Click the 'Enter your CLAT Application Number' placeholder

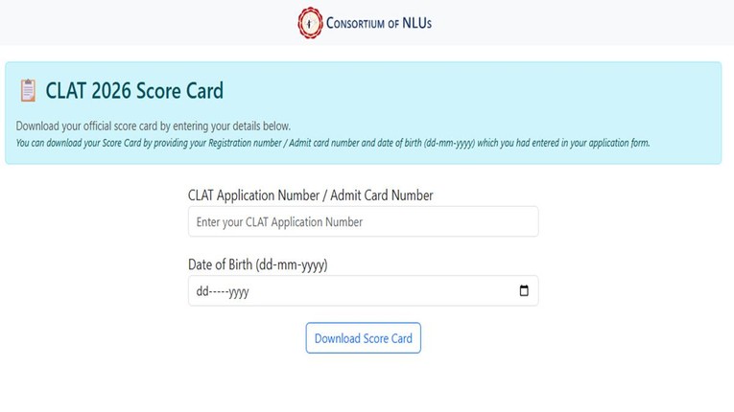pos(279,222)
